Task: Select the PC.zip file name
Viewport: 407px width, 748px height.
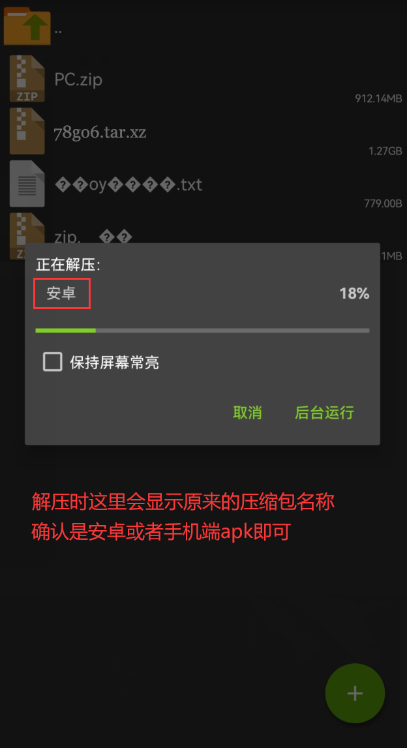Action: point(78,79)
